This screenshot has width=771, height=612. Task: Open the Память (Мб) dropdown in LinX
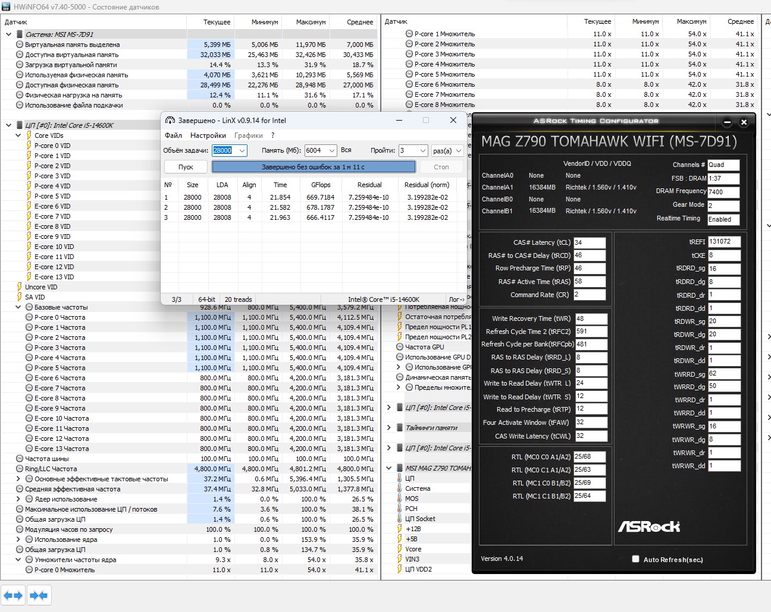point(331,151)
